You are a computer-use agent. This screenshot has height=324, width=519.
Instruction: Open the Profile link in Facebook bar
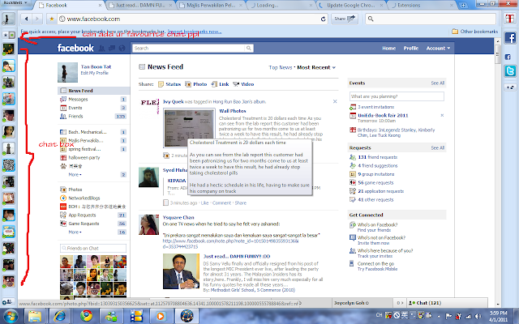pos(411,49)
